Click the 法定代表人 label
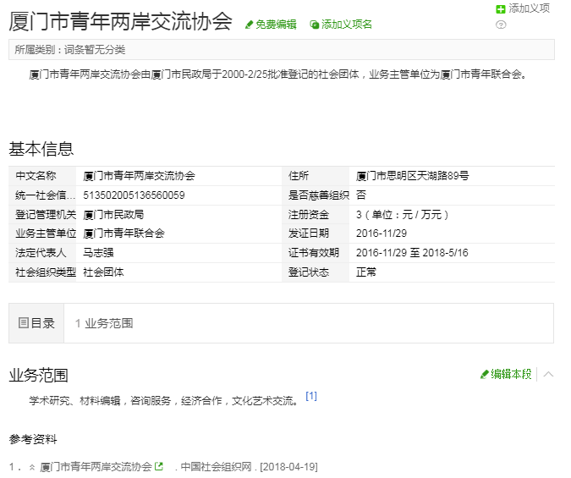Screen dimensions: 571x478 pyautogui.click(x=41, y=253)
